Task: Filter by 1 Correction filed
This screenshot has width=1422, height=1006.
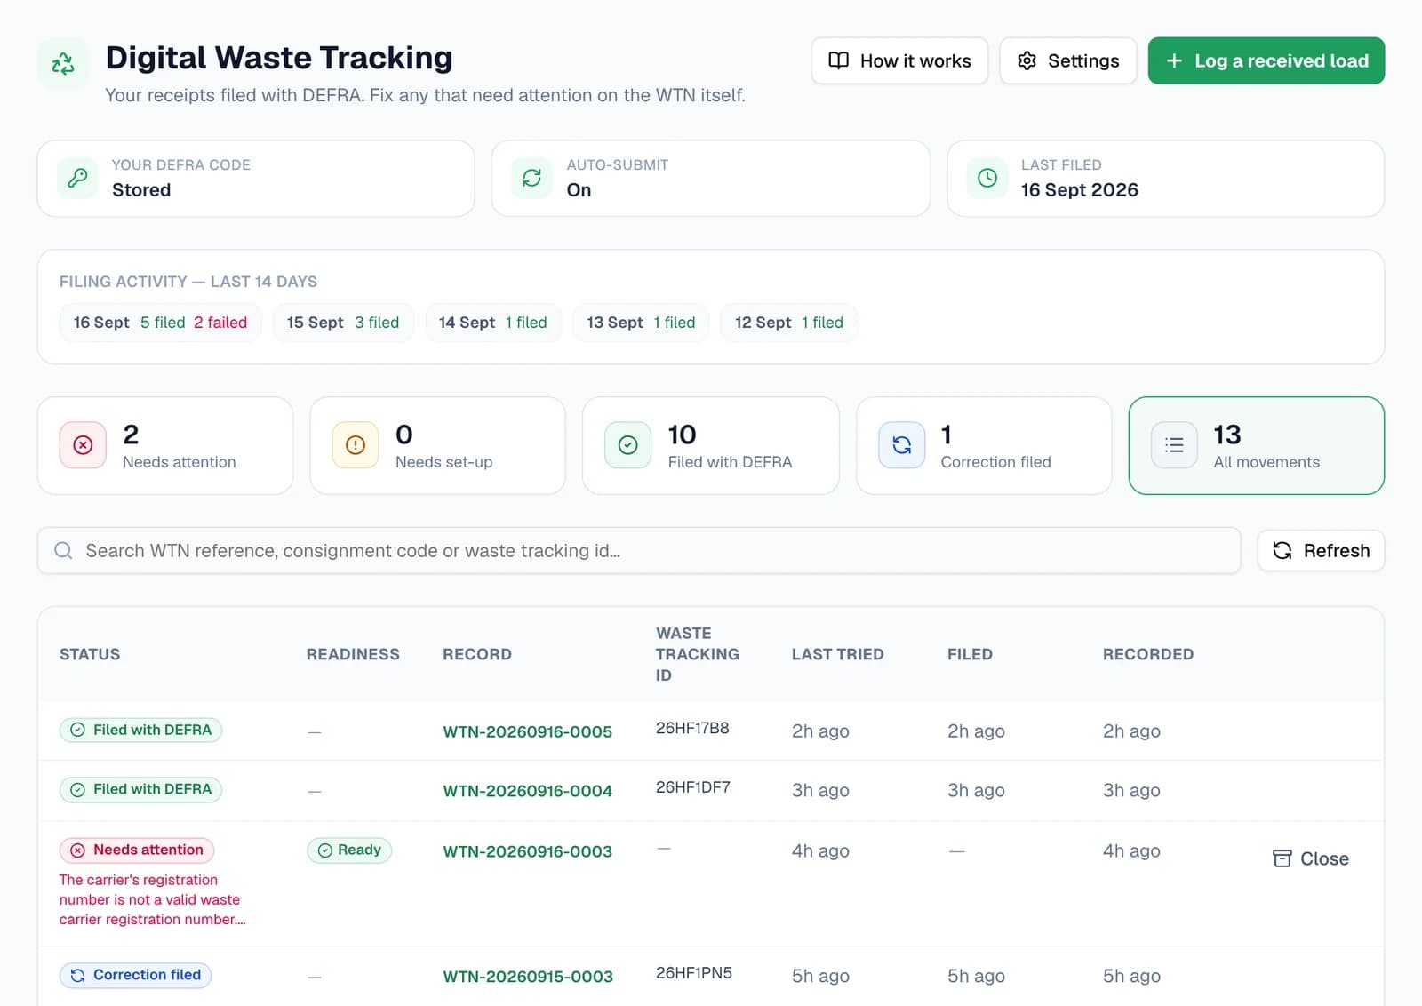Action: pos(984,445)
